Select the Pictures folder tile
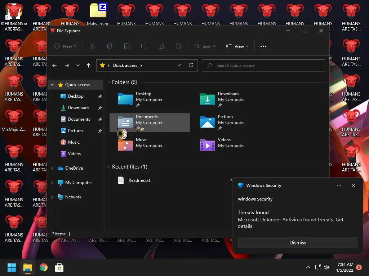Image resolution: width=369 pixels, height=276 pixels. pyautogui.click(x=232, y=122)
